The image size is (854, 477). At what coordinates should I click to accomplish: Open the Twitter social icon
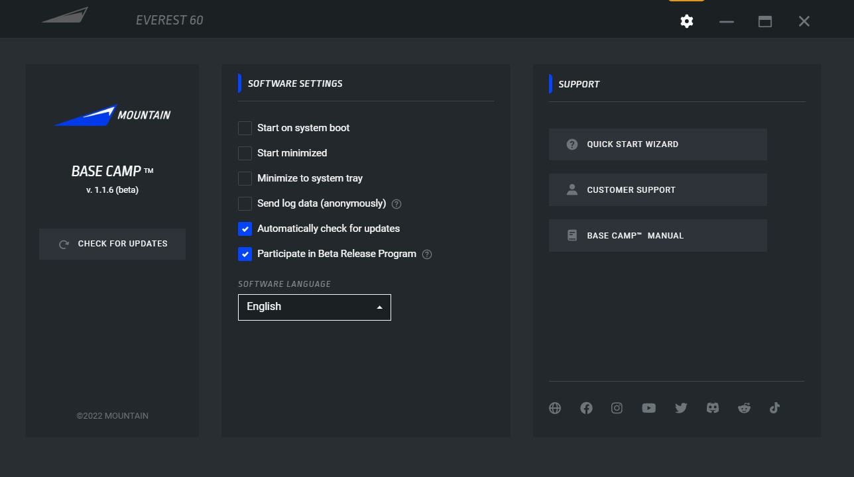coord(681,408)
